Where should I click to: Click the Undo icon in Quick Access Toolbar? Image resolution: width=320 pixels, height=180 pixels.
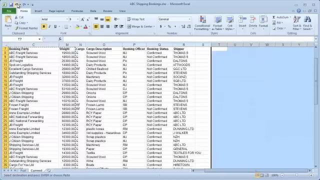pyautogui.click(x=16, y=4)
